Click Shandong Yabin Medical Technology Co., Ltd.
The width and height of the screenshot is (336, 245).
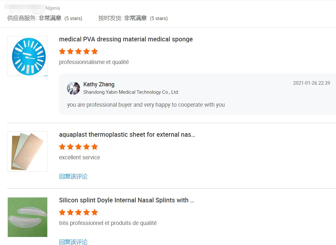(x=131, y=92)
